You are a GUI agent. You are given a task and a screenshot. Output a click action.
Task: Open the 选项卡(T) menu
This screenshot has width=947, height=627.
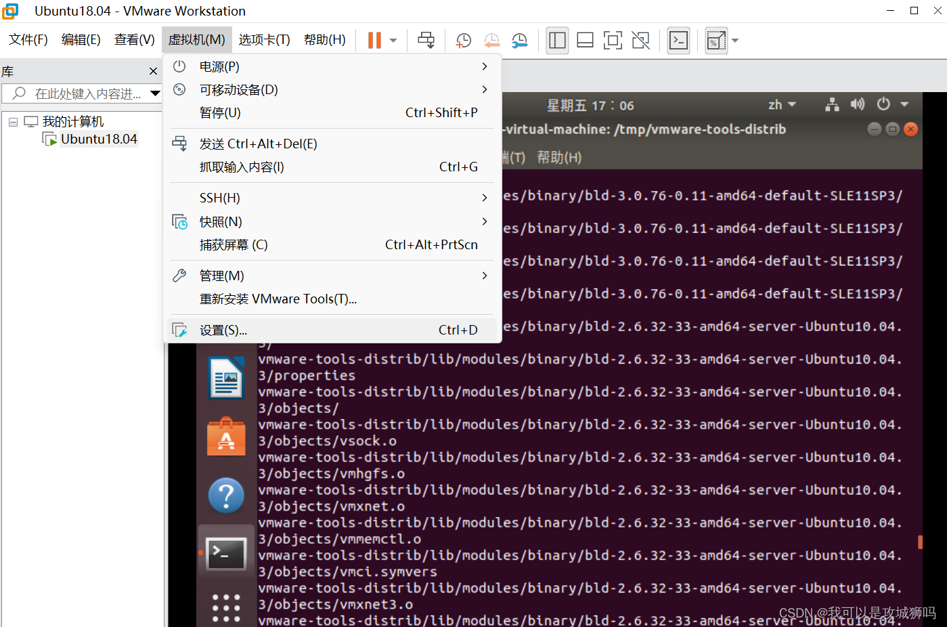[x=265, y=40]
